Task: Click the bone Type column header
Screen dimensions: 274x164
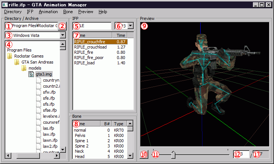Action: click(119, 124)
